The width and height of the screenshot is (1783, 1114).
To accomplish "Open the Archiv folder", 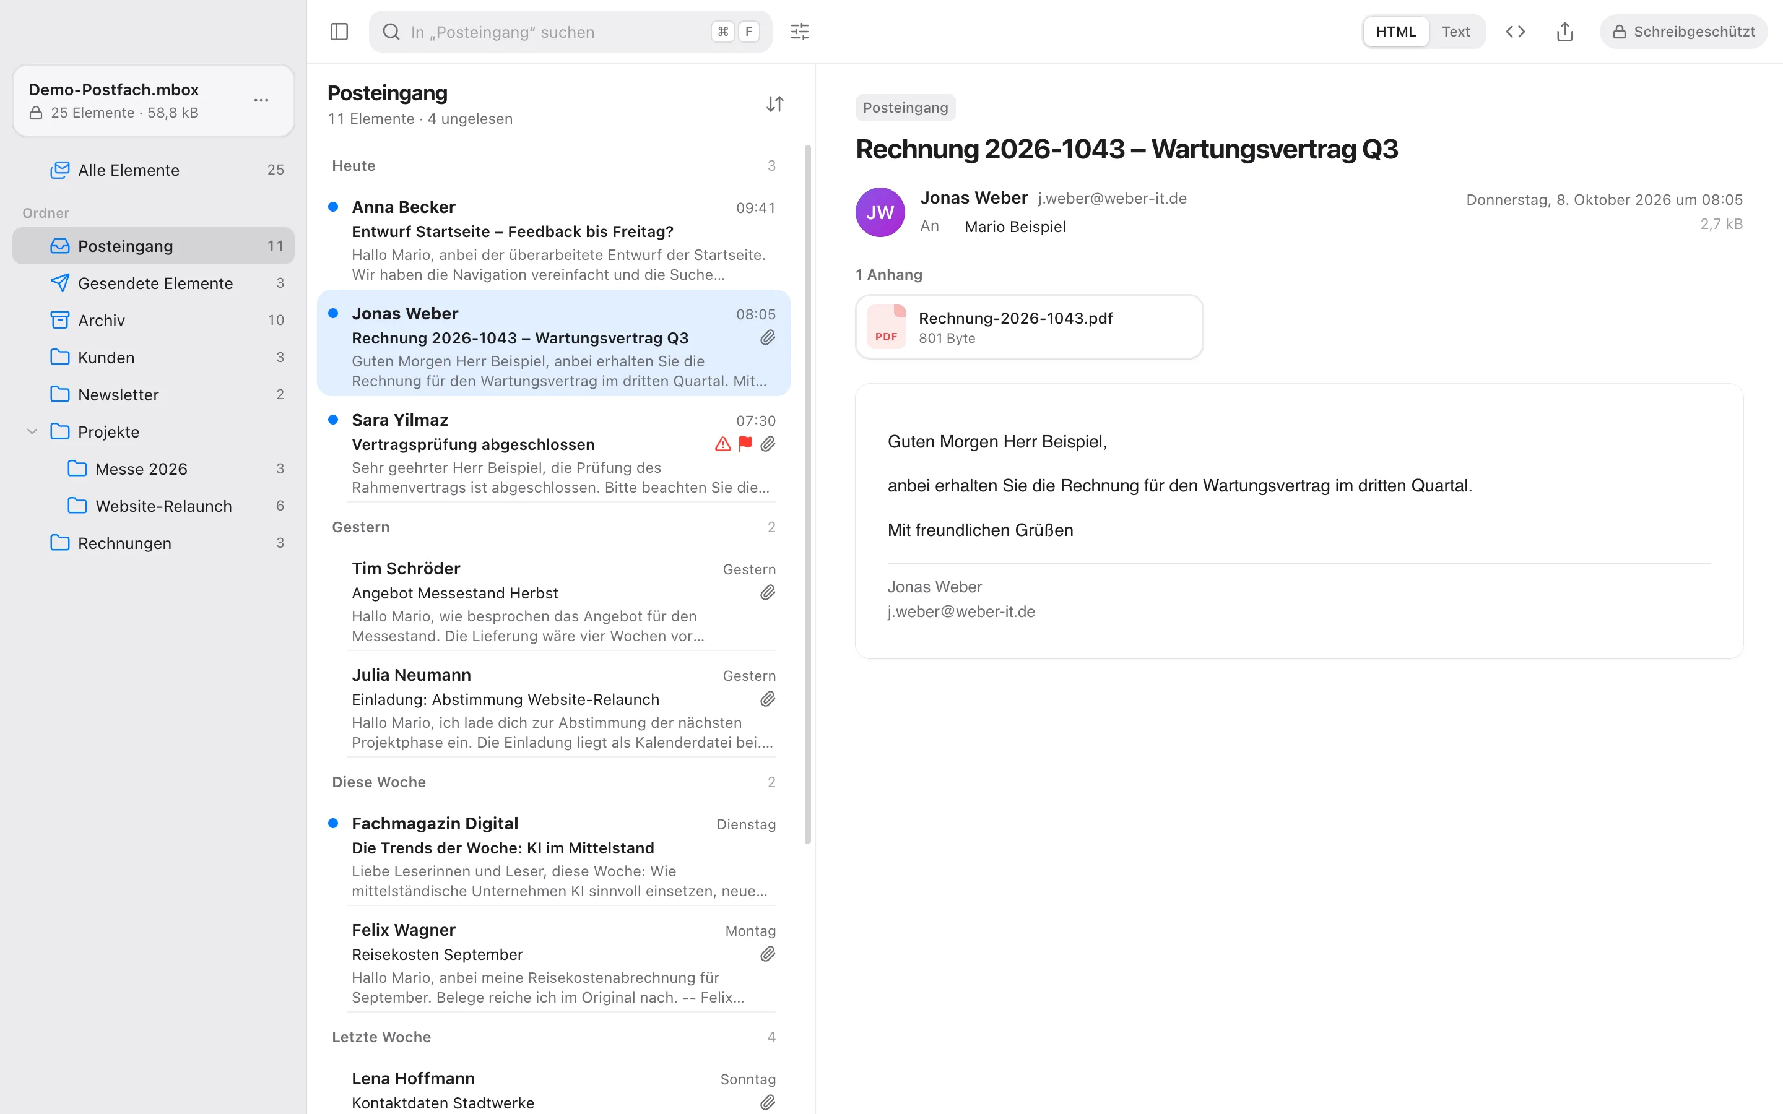I will click(154, 321).
